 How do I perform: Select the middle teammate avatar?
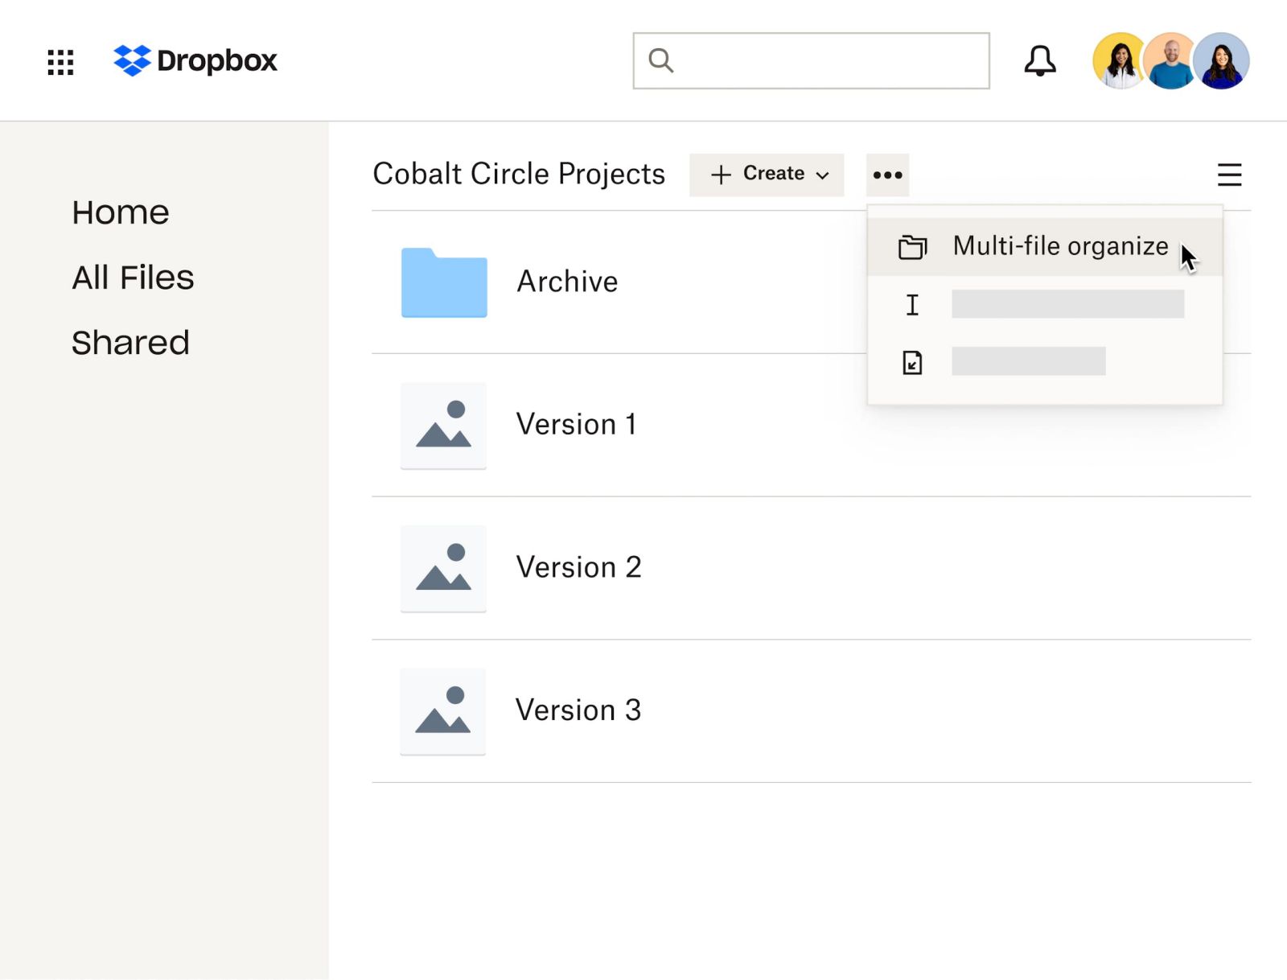click(1170, 60)
